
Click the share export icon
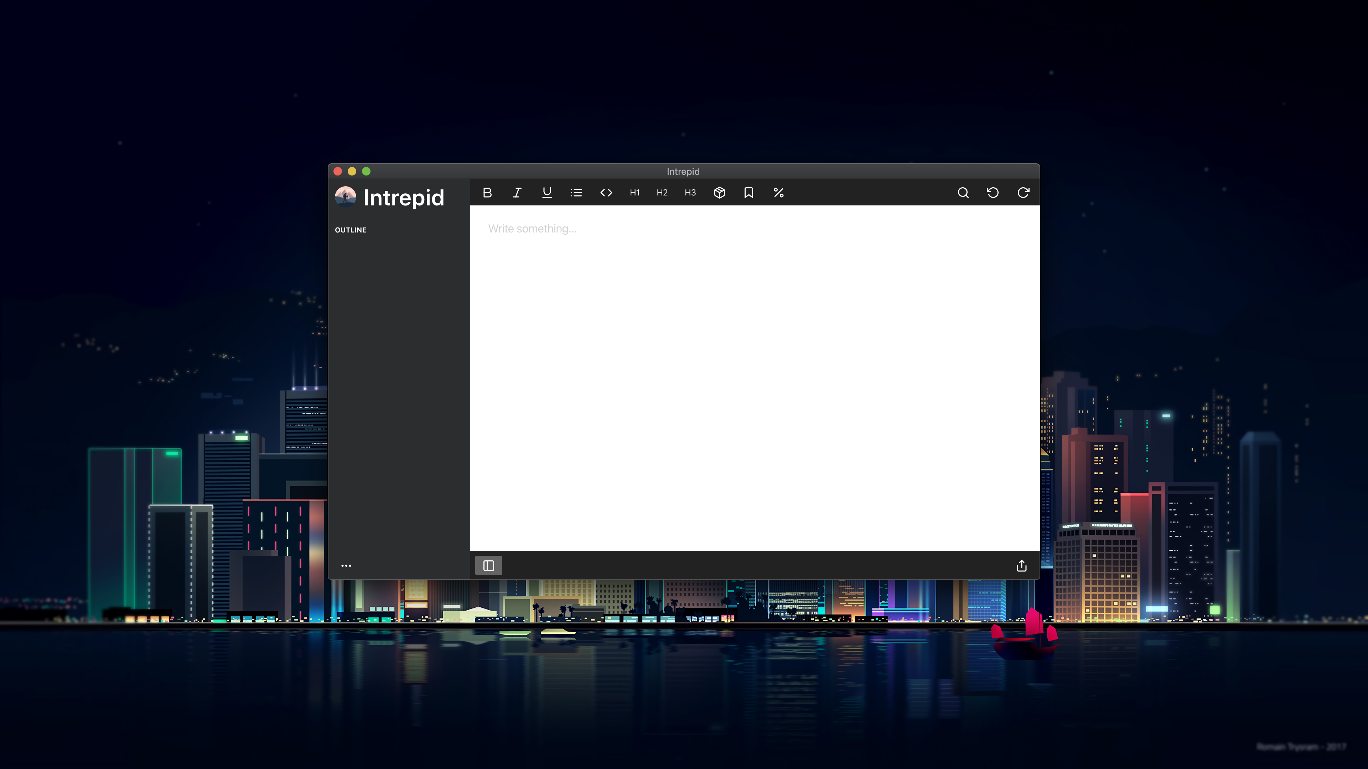coord(1021,566)
